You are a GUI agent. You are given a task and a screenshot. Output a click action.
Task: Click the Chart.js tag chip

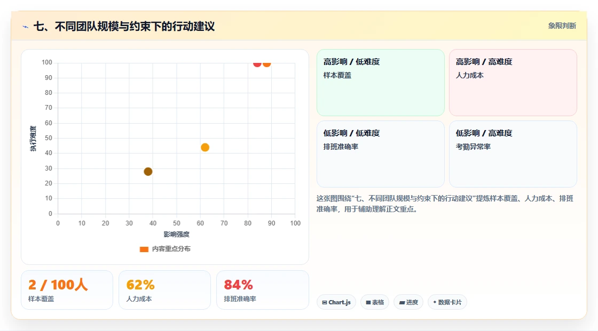pyautogui.click(x=336, y=302)
